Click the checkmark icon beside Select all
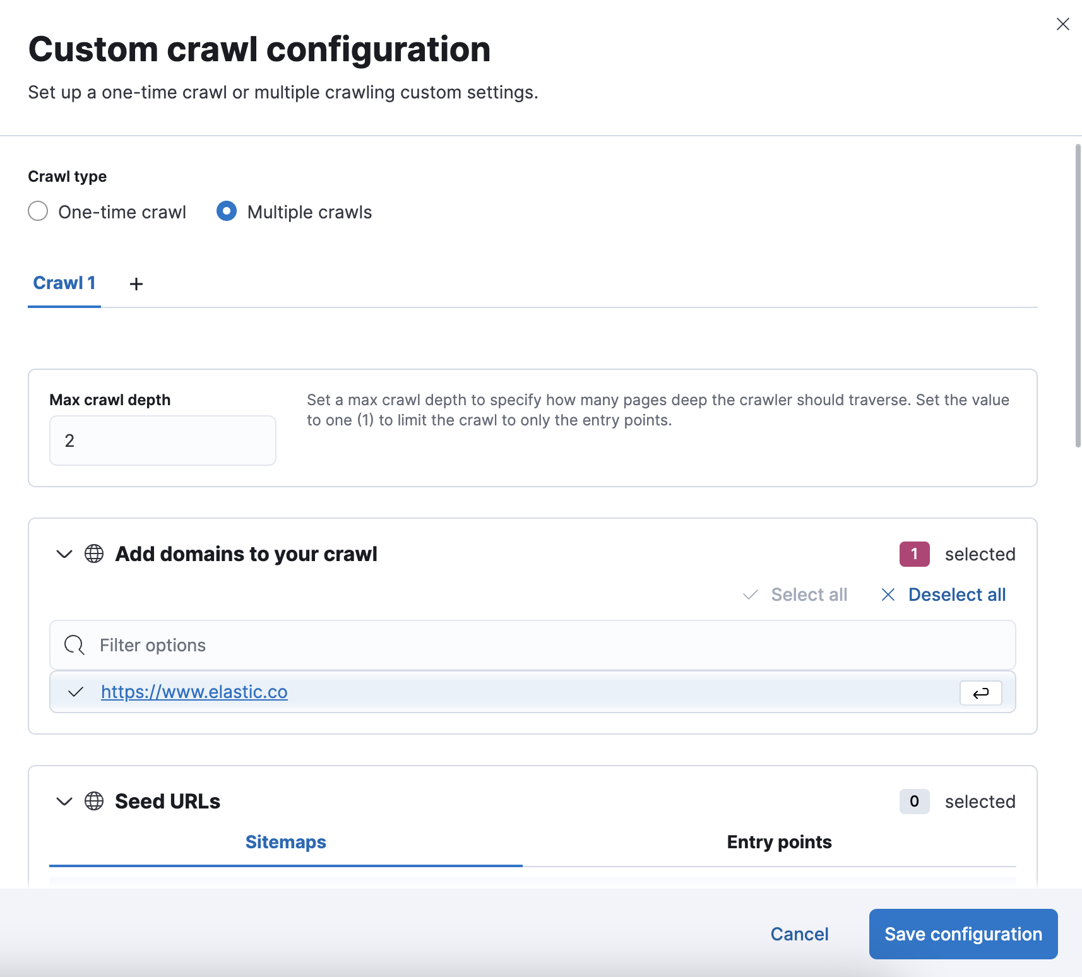The width and height of the screenshot is (1082, 977). click(751, 594)
